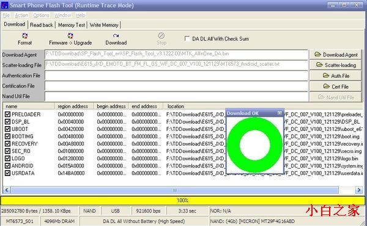Open the Window menu
367x226 pixels.
[x=62, y=15]
